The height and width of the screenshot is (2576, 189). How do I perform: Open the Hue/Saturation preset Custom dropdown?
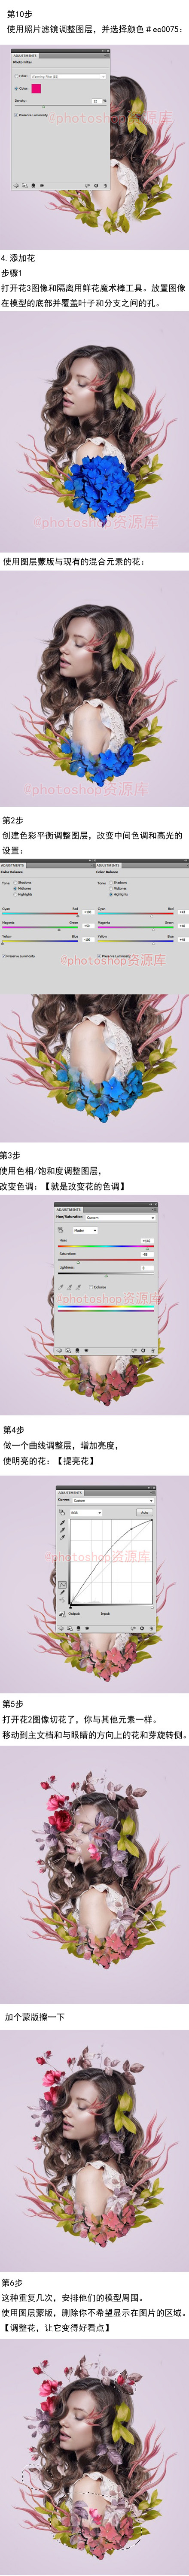[120, 1217]
